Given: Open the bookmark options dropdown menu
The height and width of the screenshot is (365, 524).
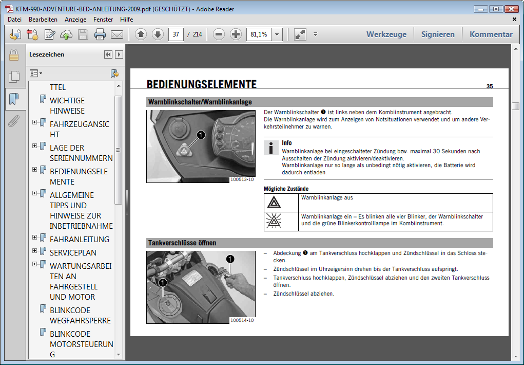Looking at the screenshot, I should click(36, 74).
